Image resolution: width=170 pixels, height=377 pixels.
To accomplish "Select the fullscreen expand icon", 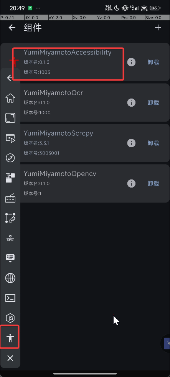I will click(x=10, y=118).
